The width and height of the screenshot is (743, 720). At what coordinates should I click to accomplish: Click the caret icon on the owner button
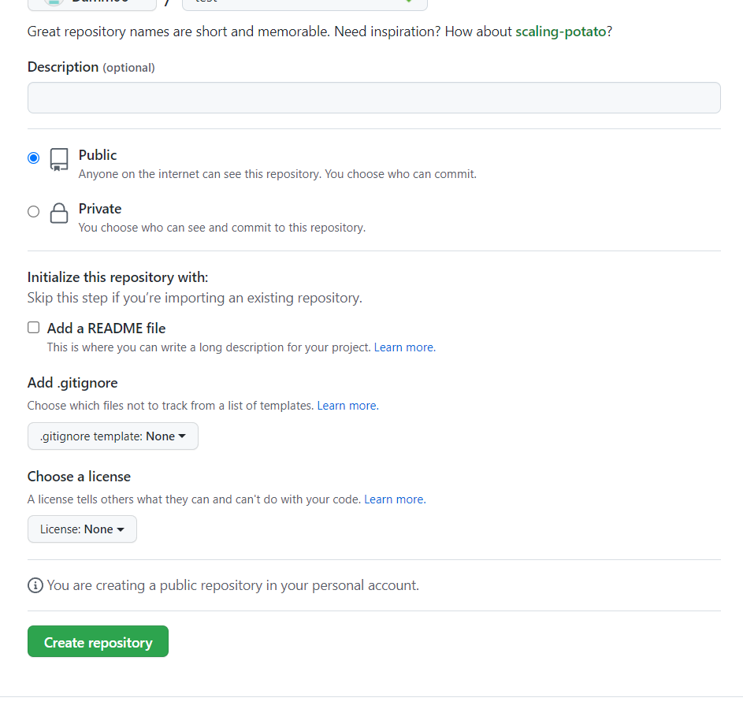[x=144, y=2]
